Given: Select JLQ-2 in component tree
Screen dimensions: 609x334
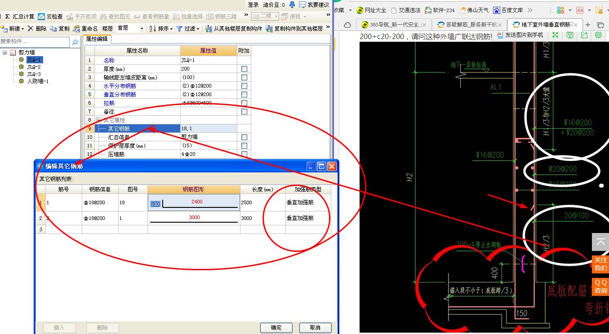Looking at the screenshot, I should tap(34, 67).
